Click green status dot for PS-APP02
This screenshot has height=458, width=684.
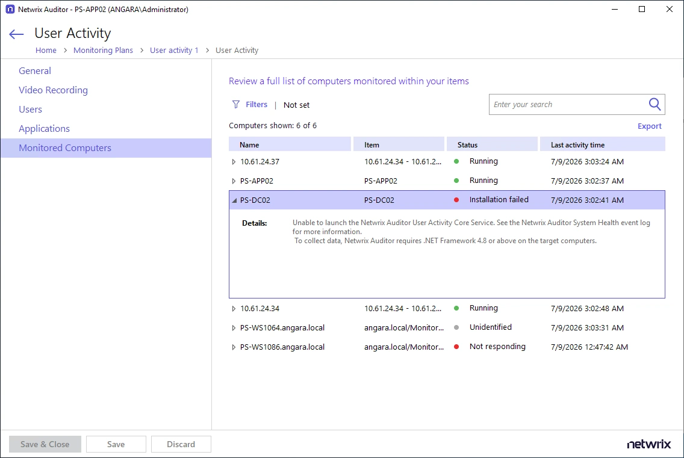tap(456, 181)
